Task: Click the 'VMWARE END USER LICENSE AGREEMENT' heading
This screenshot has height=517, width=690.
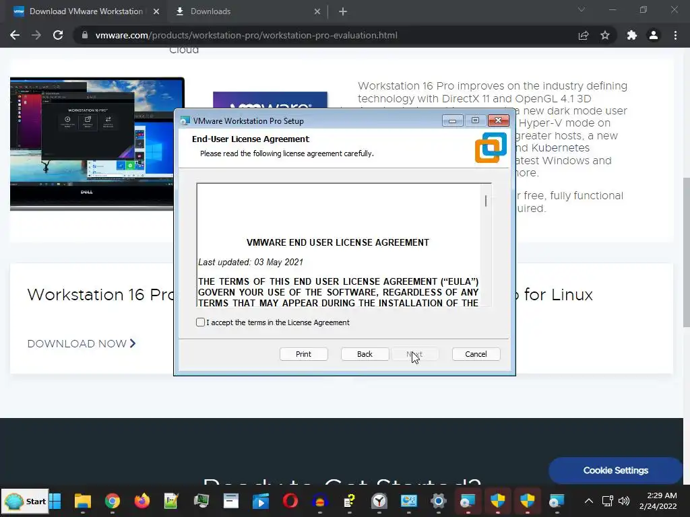Action: [x=338, y=242]
